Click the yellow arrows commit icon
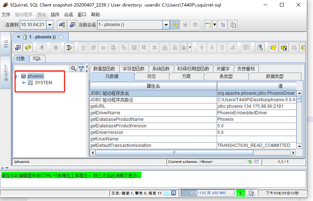The height and width of the screenshot is (201, 313). tap(69, 48)
